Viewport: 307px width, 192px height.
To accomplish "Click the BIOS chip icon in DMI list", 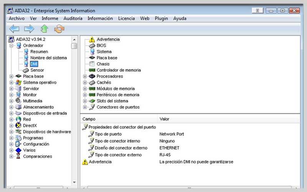I will 92,46.
